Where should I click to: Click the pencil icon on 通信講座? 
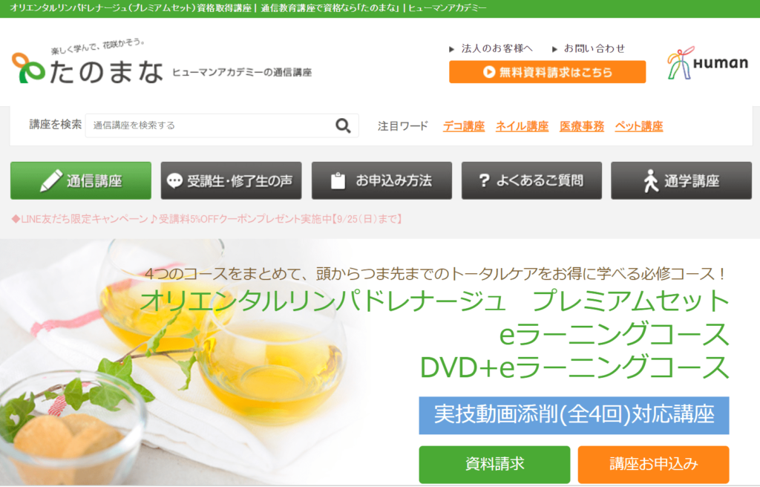pos(51,181)
